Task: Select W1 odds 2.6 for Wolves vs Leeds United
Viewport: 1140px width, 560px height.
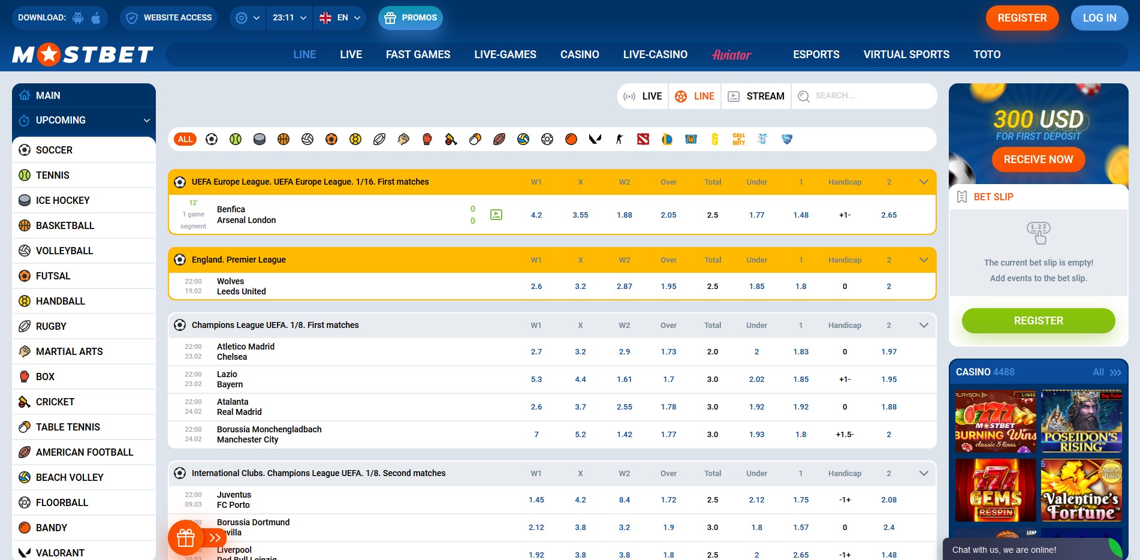Action: tap(536, 287)
